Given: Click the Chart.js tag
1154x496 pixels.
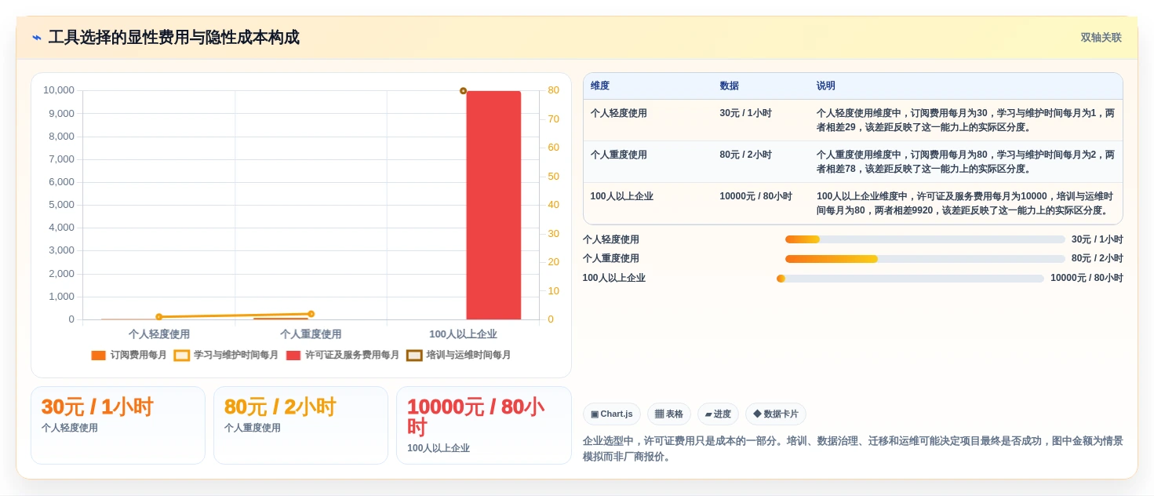Looking at the screenshot, I should pos(612,414).
